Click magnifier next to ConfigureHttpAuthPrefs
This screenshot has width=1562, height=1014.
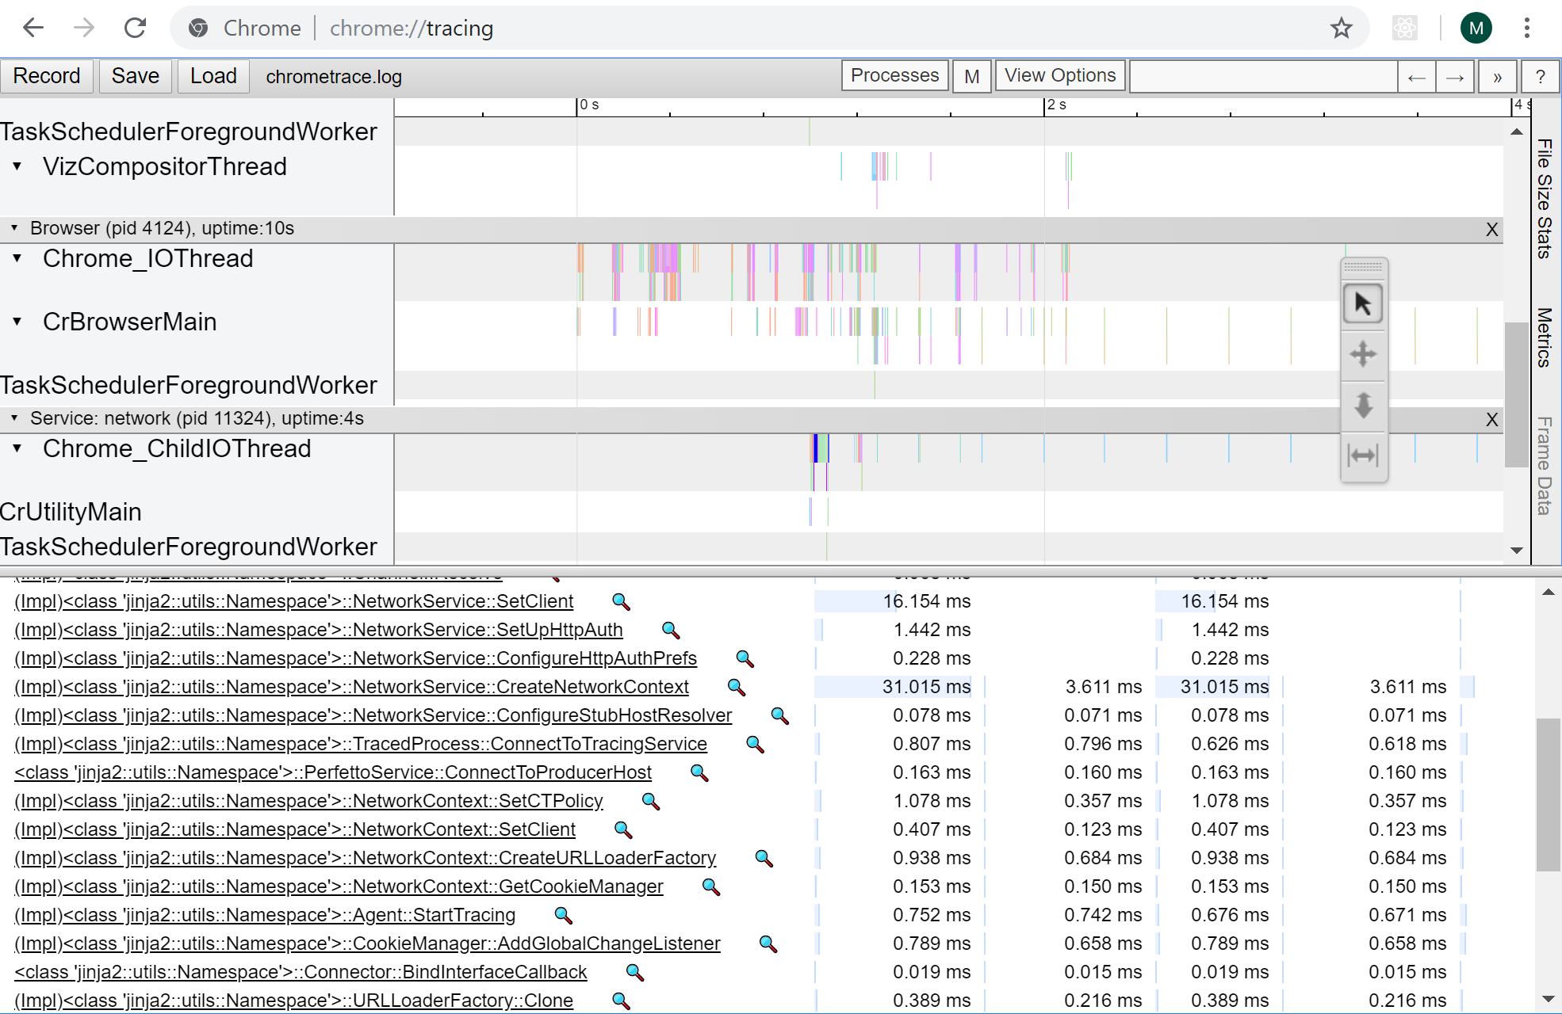pyautogui.click(x=745, y=659)
